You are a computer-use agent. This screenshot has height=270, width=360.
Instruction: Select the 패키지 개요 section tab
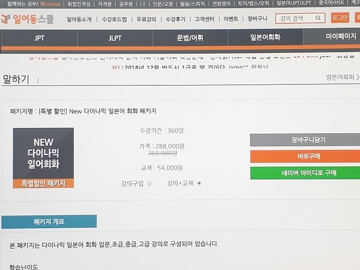coord(49,221)
